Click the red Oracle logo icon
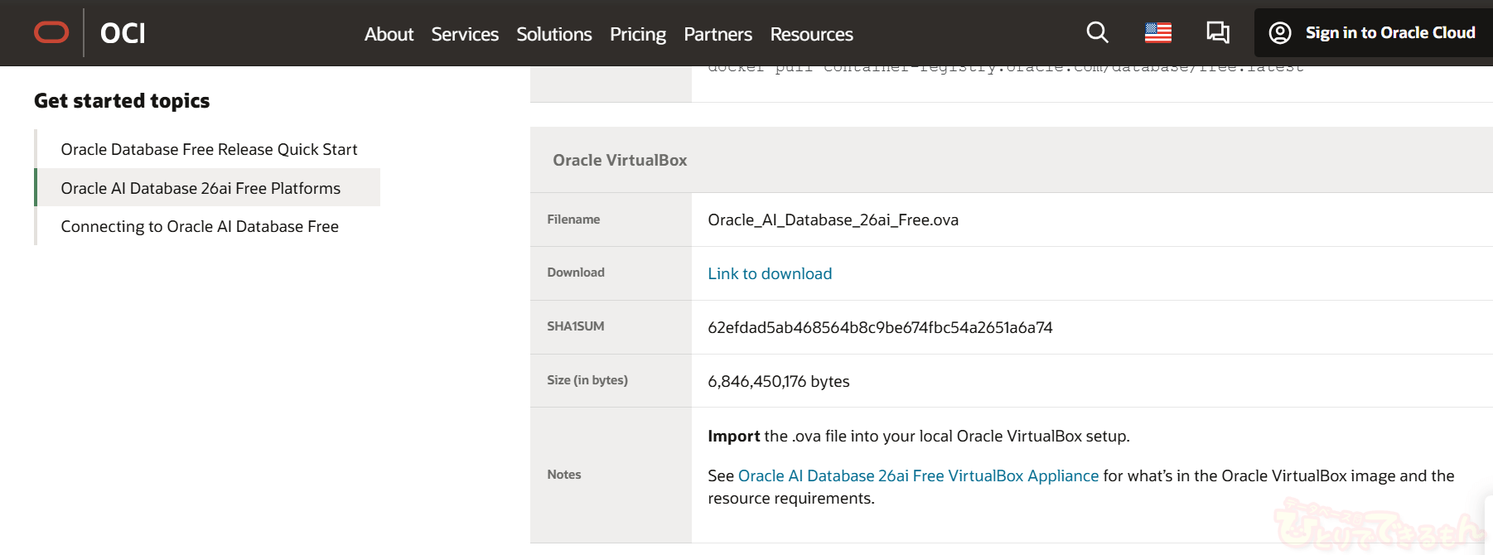Screen dimensions: 1493x555 51,33
